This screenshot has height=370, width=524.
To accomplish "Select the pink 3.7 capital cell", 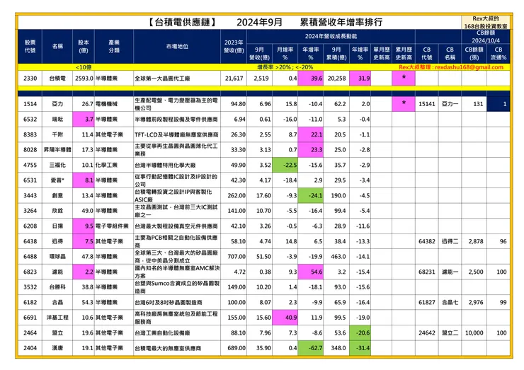I will point(84,120).
